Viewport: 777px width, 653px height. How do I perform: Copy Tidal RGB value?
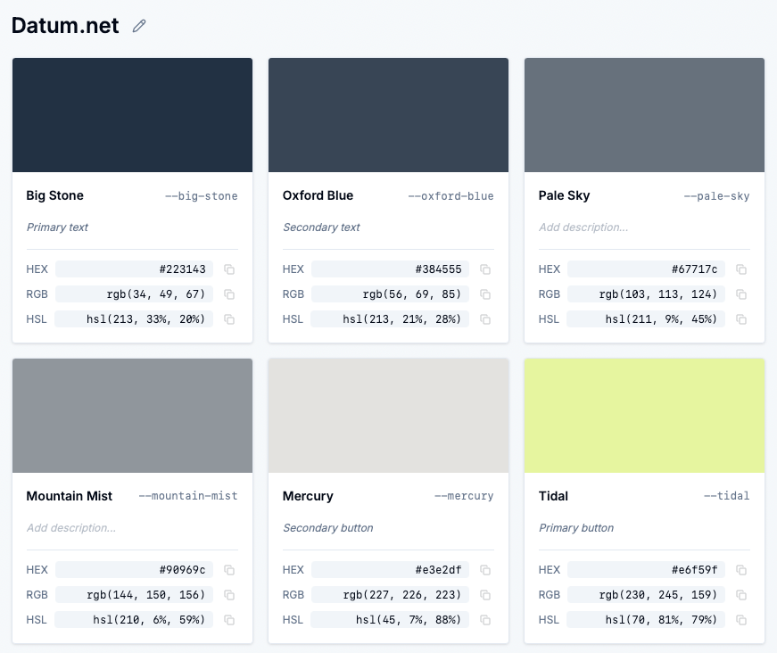pyautogui.click(x=741, y=595)
